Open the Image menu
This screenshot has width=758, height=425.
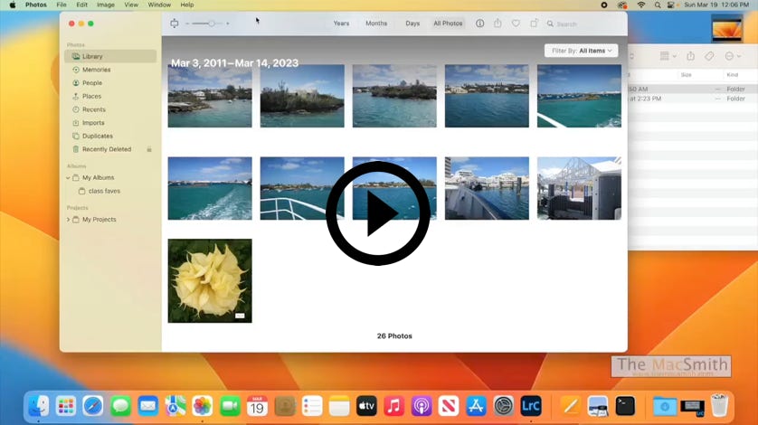tap(106, 5)
